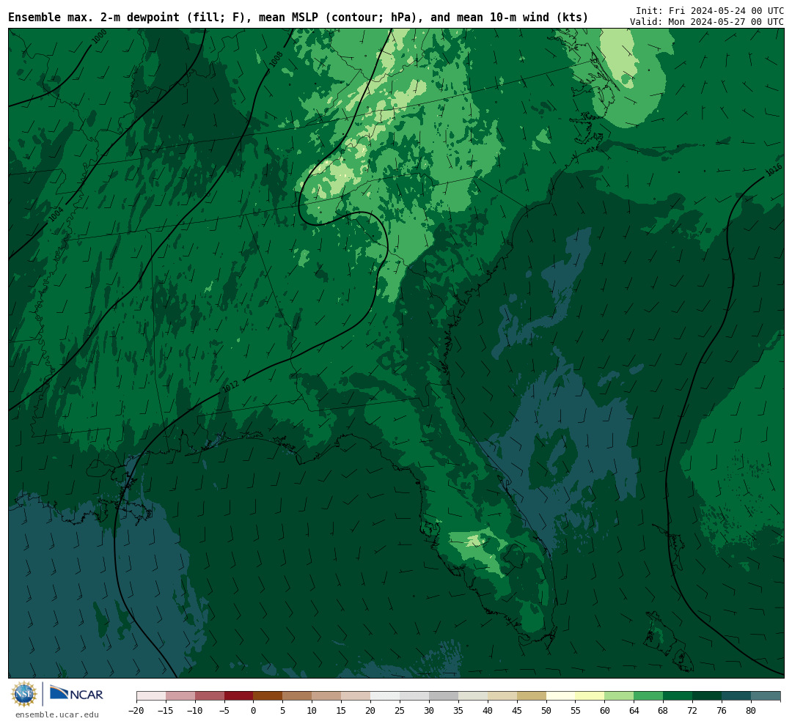792x724 pixels.
Task: Pick the dark red swatch between -5 and 0
Action: click(239, 696)
